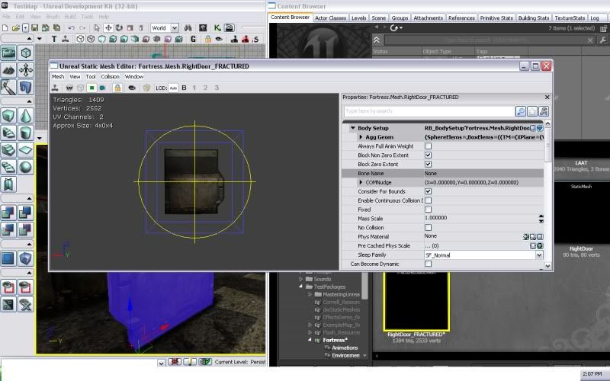Check the Can Become Dynamic checkbox

[428, 264]
